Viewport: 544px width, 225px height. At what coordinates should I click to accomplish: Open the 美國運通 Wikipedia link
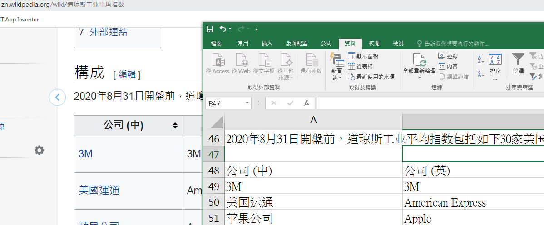99,191
